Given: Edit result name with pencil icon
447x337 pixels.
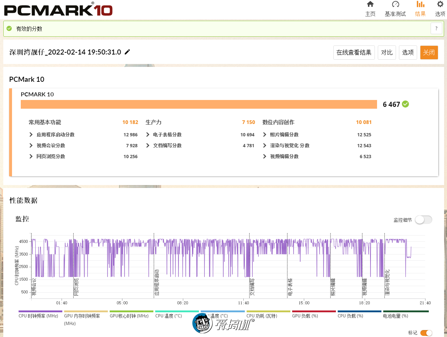Looking at the screenshot, I should [x=127, y=52].
